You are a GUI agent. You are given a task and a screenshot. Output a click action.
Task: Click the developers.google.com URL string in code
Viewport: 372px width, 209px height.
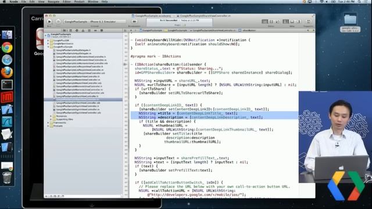196,195
